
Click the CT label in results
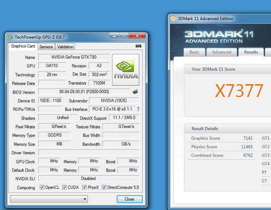264,181
